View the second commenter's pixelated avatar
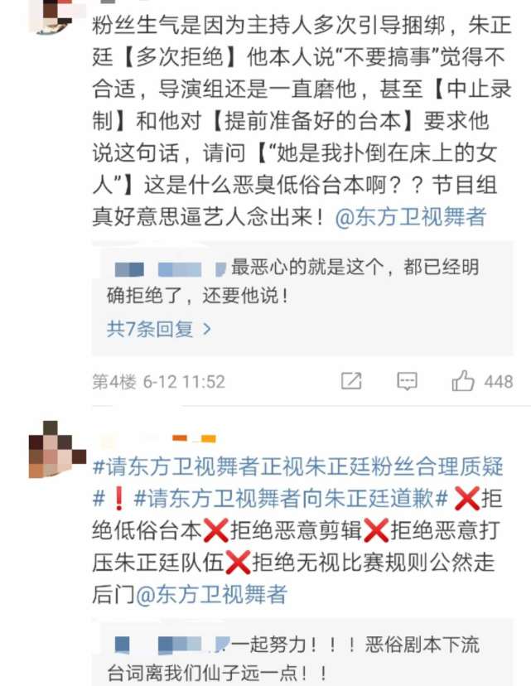531x686 pixels. tap(57, 449)
